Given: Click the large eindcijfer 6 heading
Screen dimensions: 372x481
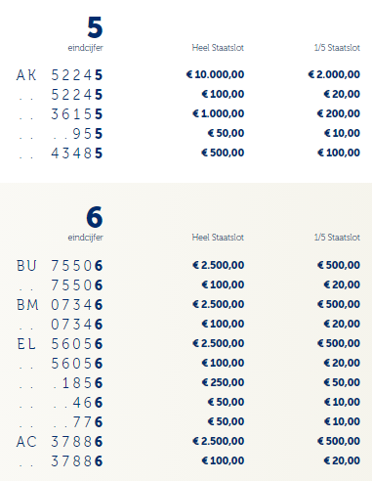Looking at the screenshot, I should point(95,217).
